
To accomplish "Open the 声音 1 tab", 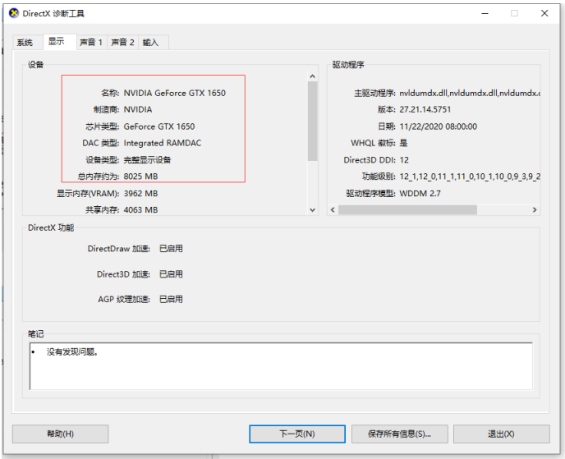I will click(x=90, y=42).
